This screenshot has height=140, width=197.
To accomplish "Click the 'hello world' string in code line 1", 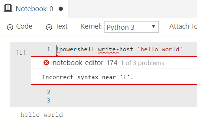I will click(160, 49).
